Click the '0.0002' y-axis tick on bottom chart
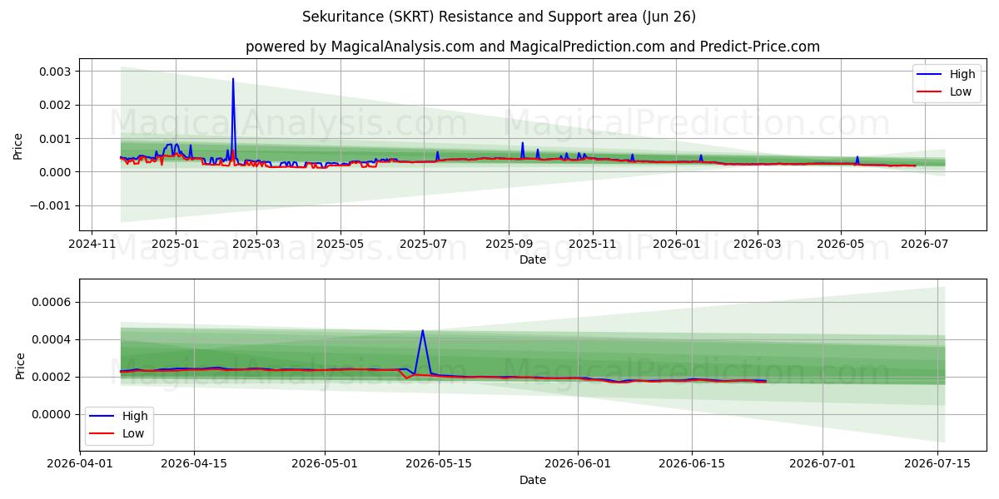 point(53,377)
